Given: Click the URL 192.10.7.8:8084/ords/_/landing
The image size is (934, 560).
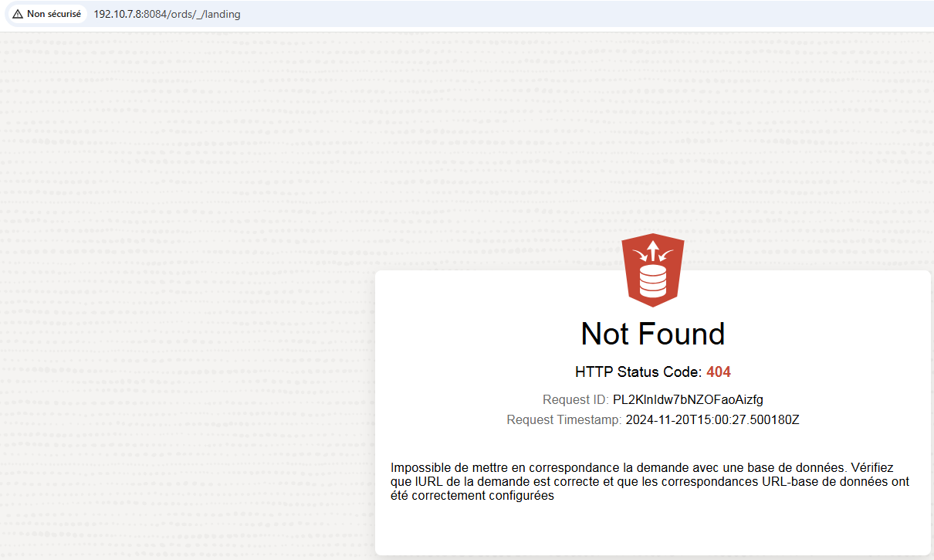Looking at the screenshot, I should pos(167,14).
